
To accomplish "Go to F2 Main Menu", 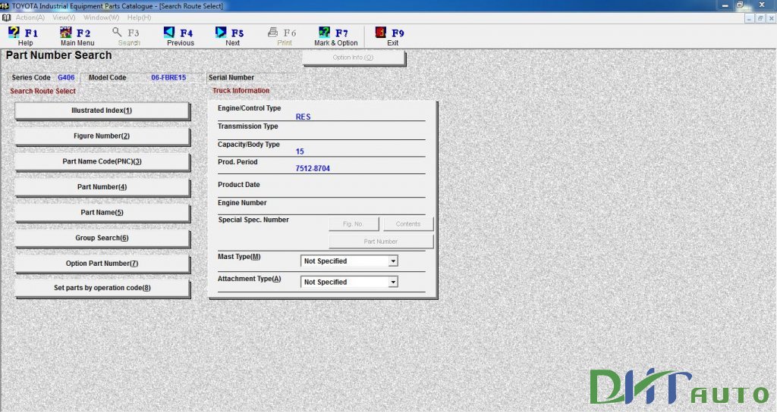I will pos(77,36).
